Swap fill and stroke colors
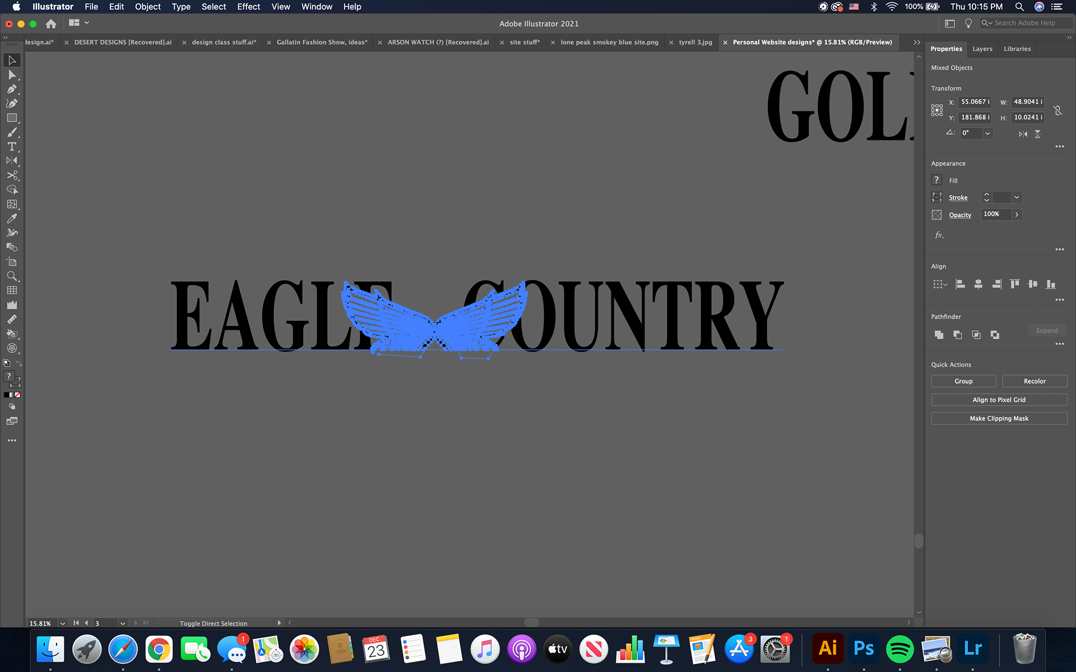This screenshot has height=672, width=1076. 18,364
